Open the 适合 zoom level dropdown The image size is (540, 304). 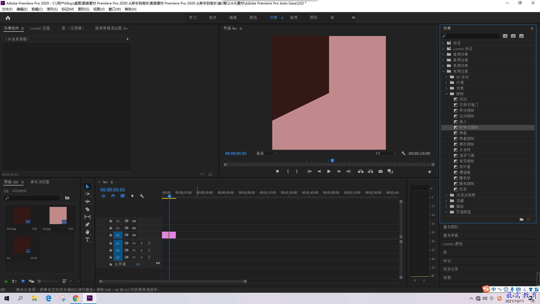266,153
